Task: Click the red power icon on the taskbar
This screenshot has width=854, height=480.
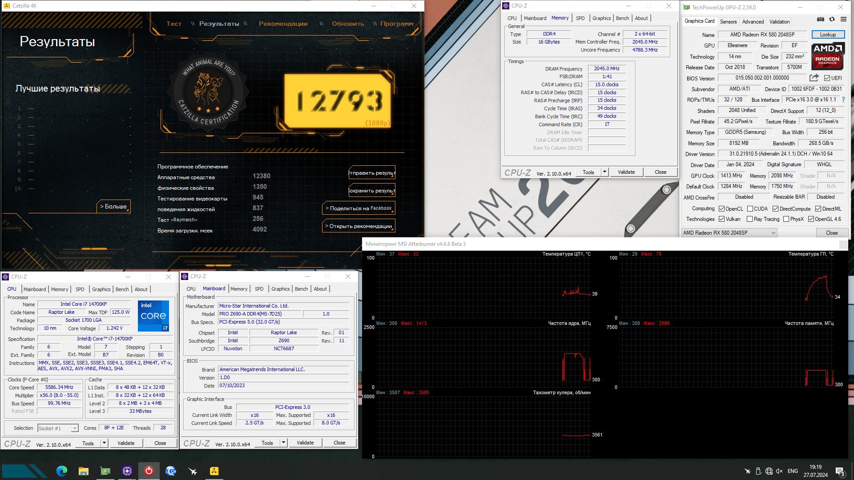Action: (x=149, y=471)
